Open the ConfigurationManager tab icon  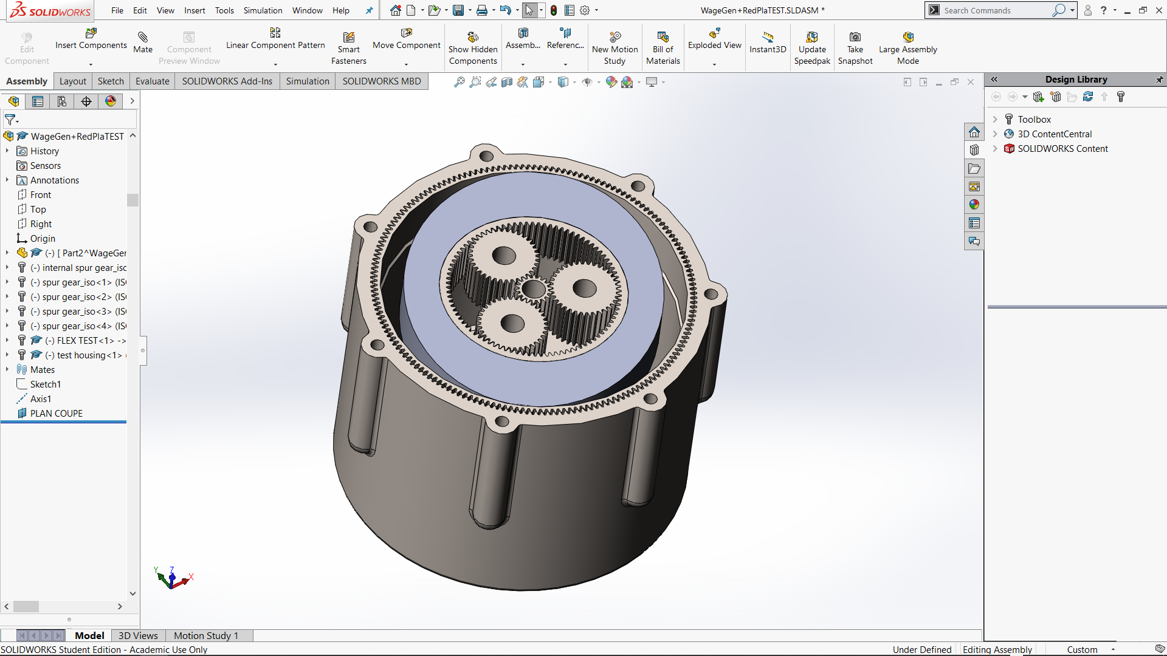coord(62,101)
